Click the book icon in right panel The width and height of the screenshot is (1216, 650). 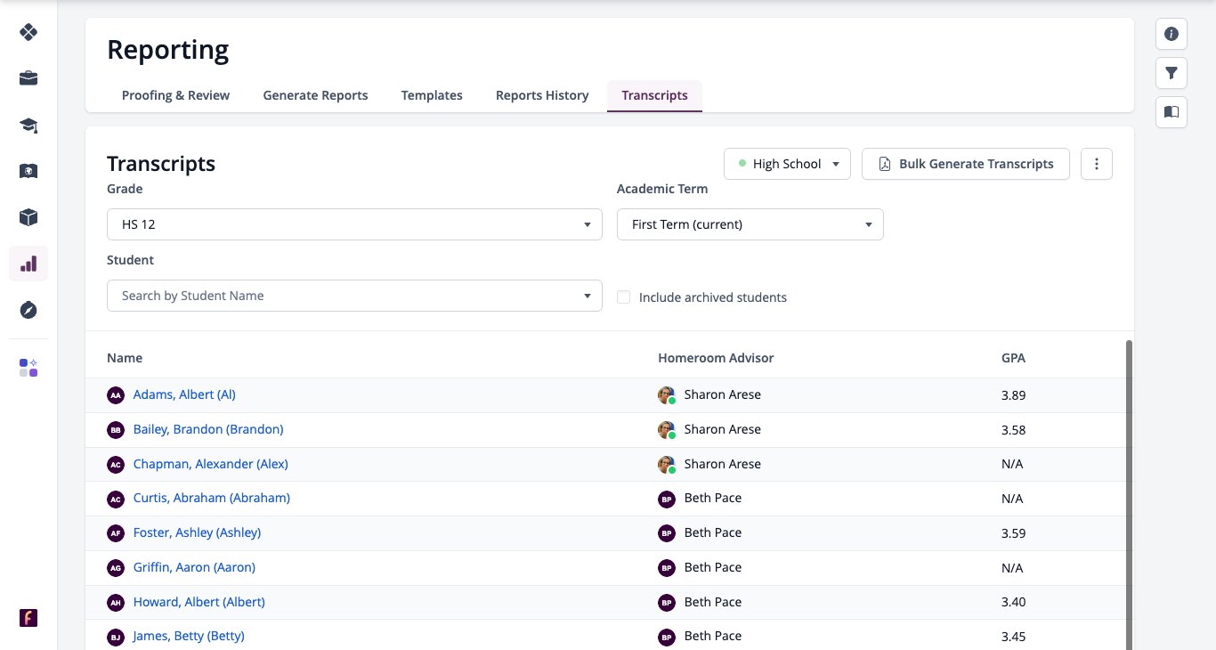coord(1171,112)
